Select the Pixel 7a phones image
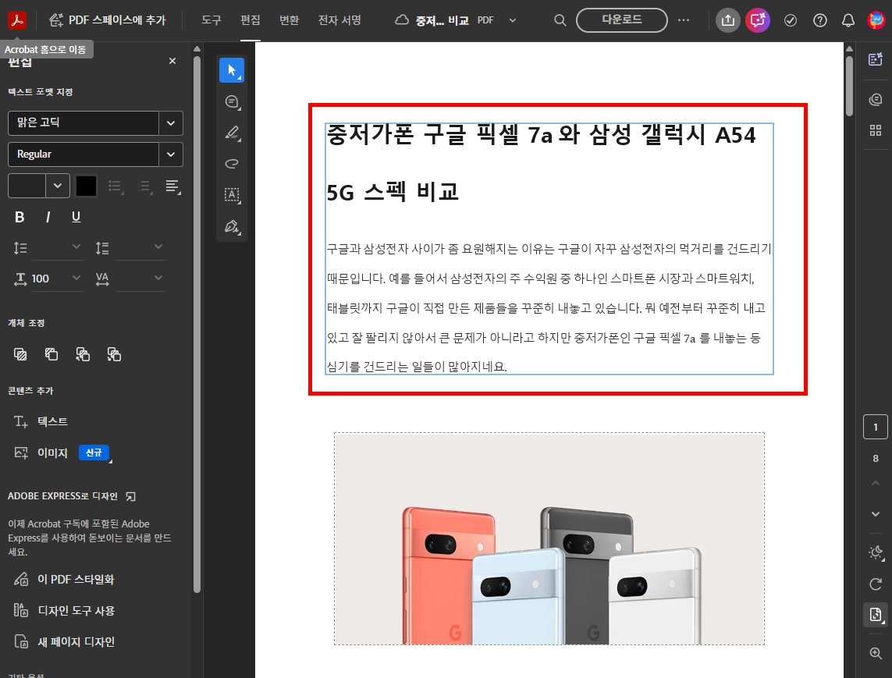The height and width of the screenshot is (678, 892). click(x=549, y=538)
